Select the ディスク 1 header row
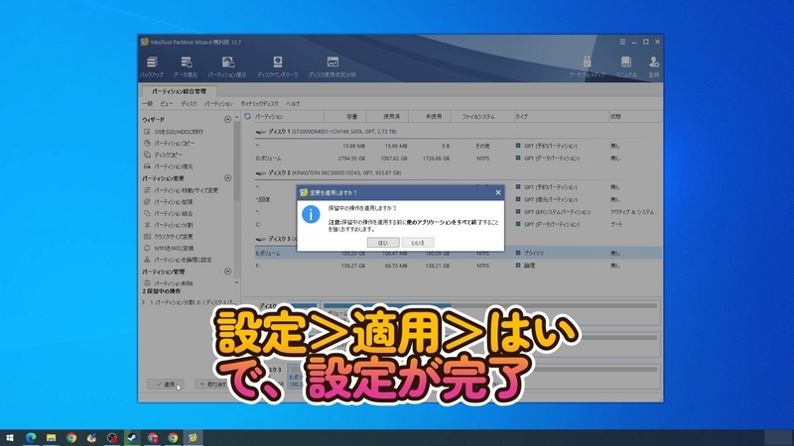 point(459,132)
